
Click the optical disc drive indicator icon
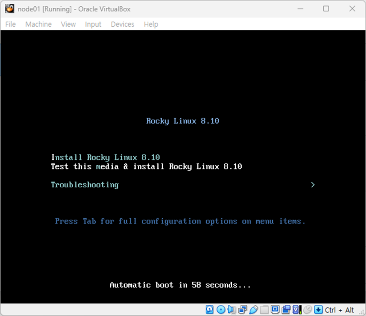click(x=221, y=310)
